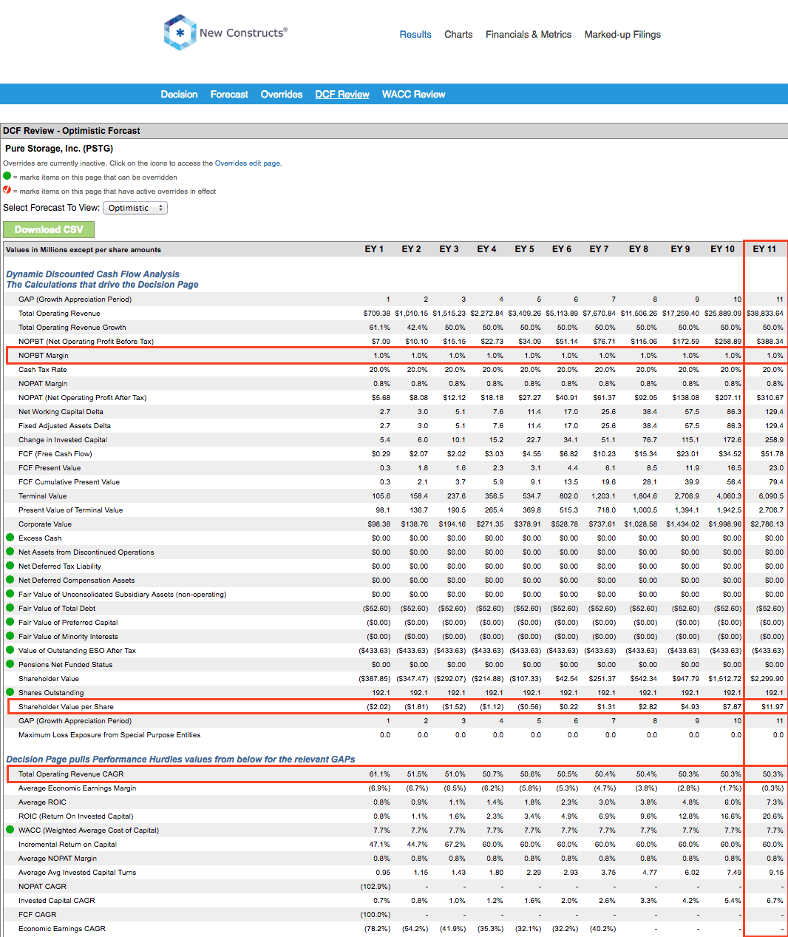788x937 pixels.
Task: Open override for Net Assets from Discontinued Operations
Action: [10, 552]
